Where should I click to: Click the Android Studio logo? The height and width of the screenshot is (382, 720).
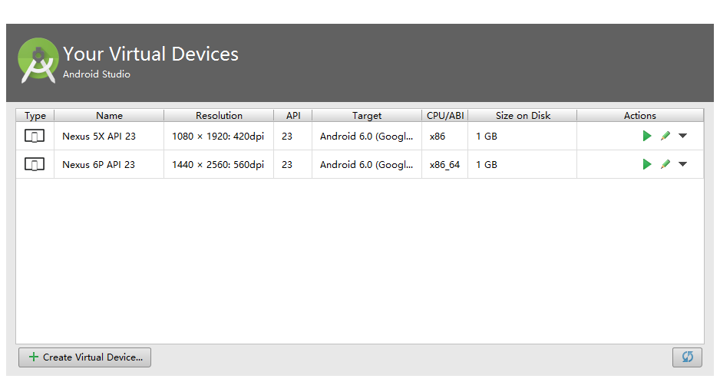pos(38,60)
